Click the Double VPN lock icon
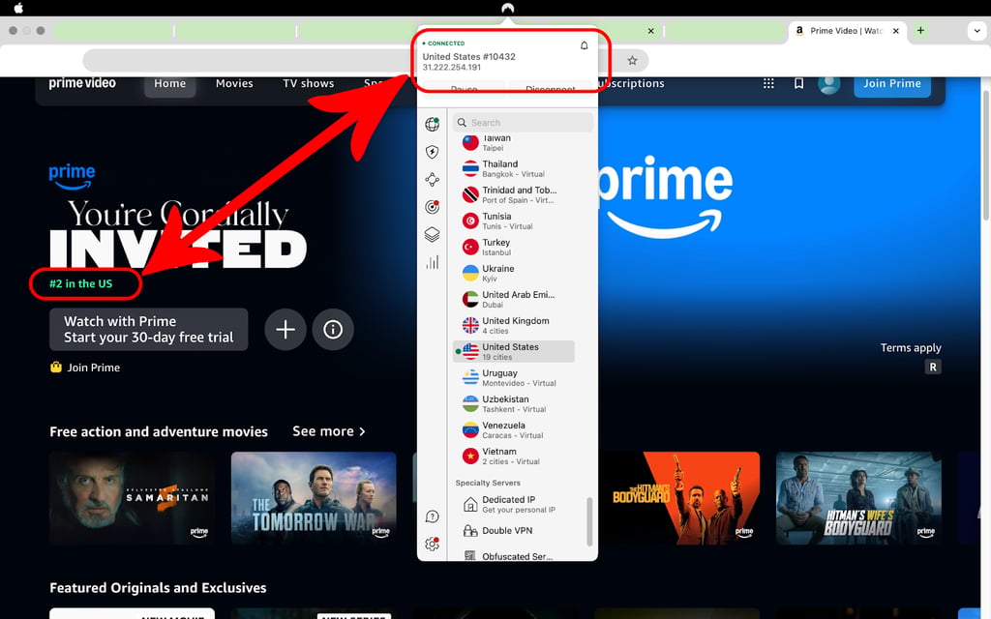 click(x=470, y=531)
